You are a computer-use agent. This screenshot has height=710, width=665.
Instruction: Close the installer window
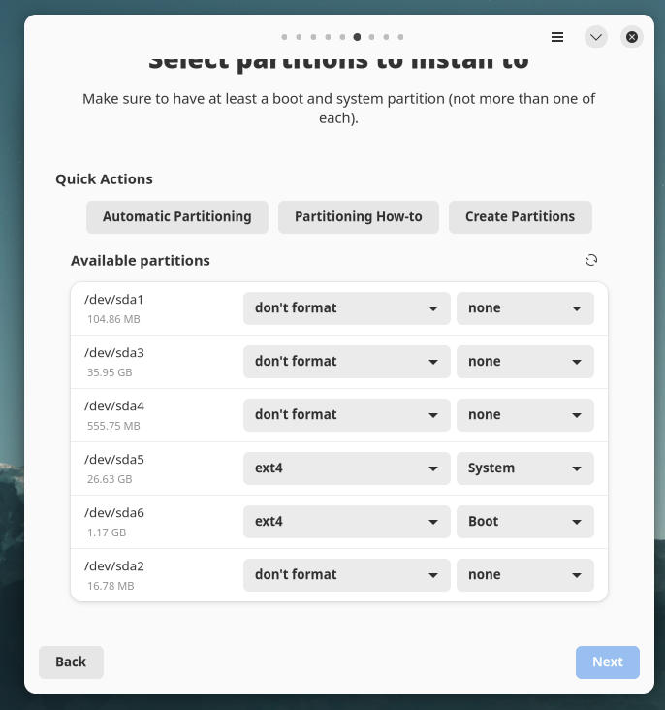pos(632,37)
